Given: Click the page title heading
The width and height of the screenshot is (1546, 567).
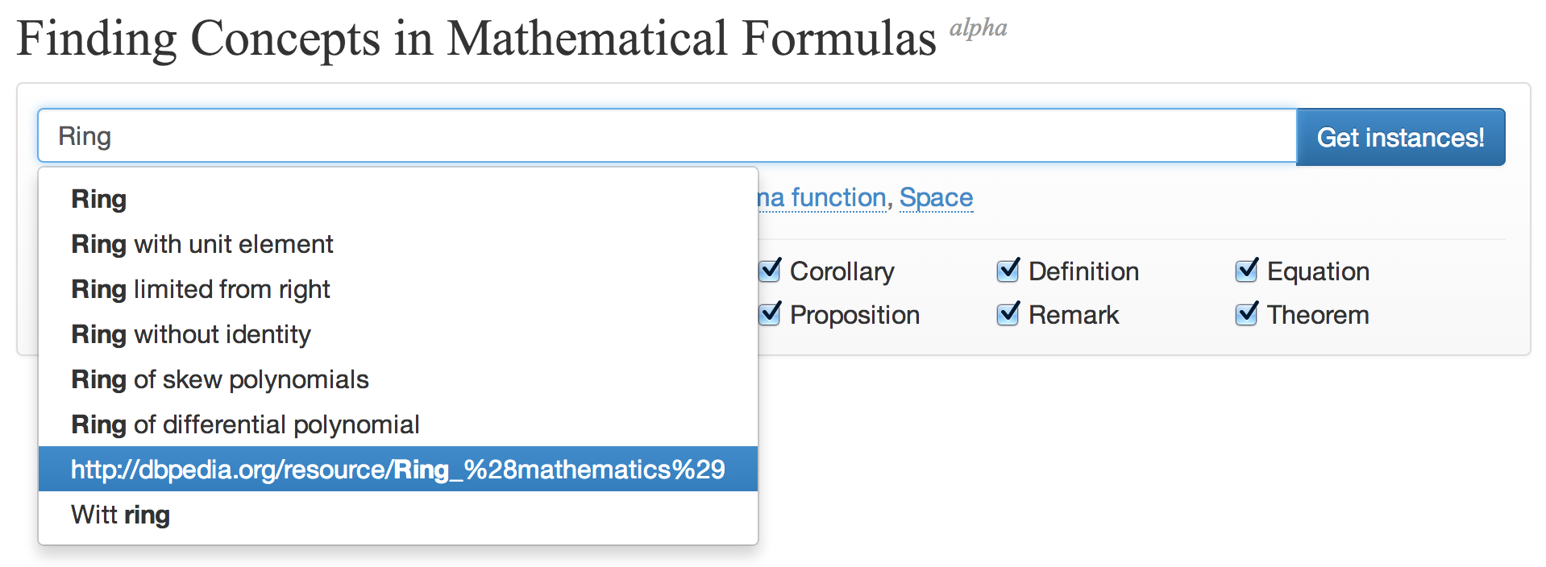Looking at the screenshot, I should click(476, 39).
